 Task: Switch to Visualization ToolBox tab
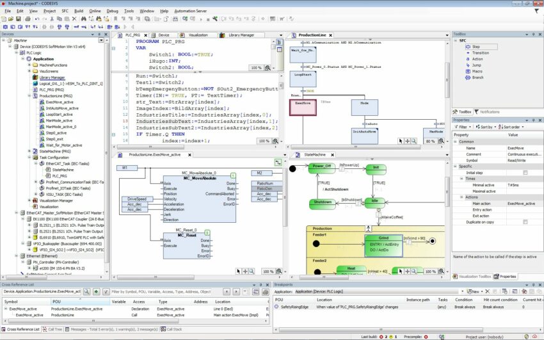tap(472, 277)
